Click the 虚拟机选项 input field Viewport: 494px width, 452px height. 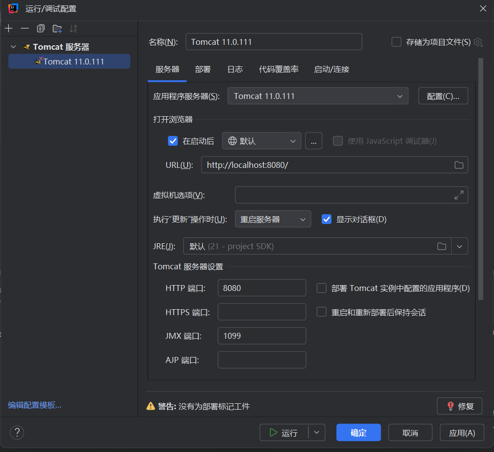coord(351,195)
